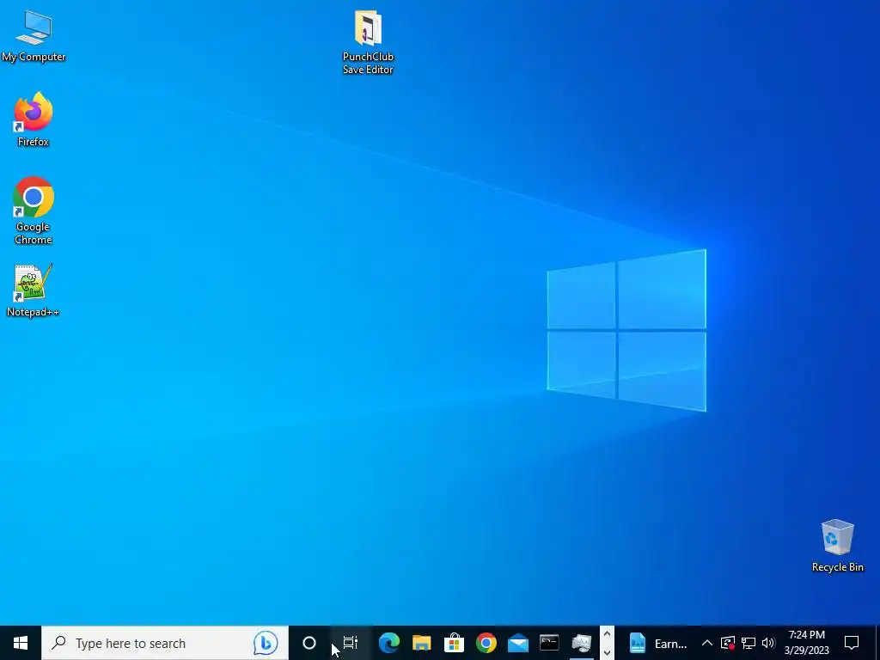Open the Action Center notifications

pos(852,643)
